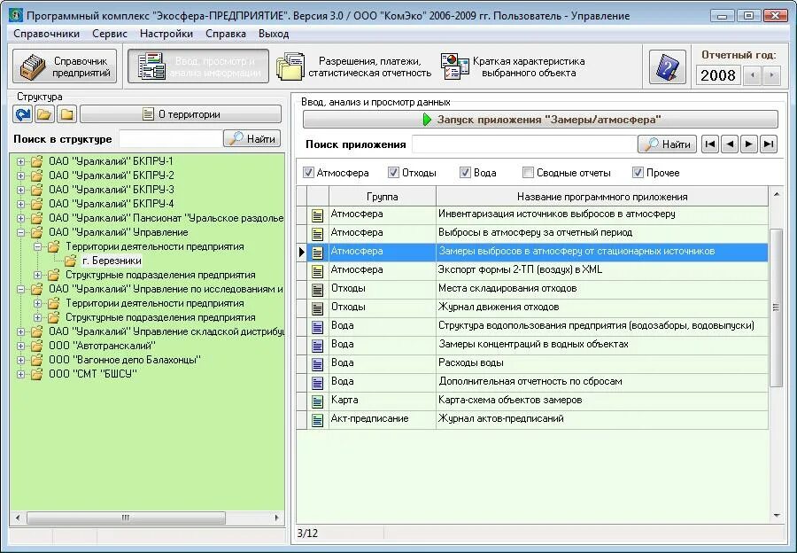This screenshot has height=553, width=797.
Task: Click the О территории button
Action: pyautogui.click(x=181, y=114)
